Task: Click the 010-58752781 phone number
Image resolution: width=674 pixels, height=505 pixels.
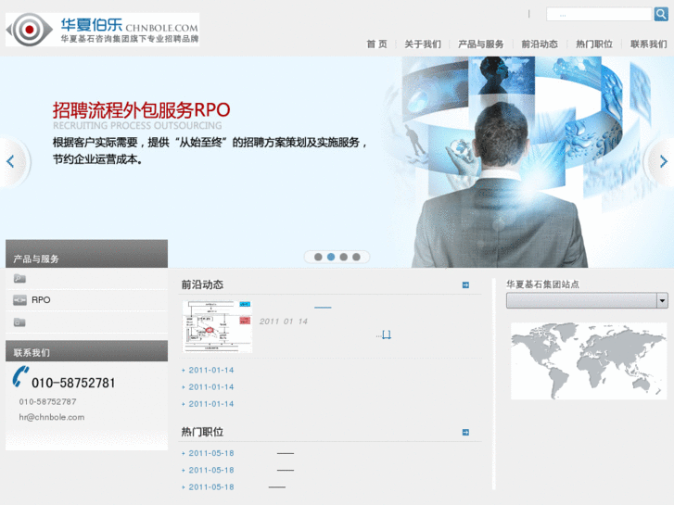Action: point(73,383)
